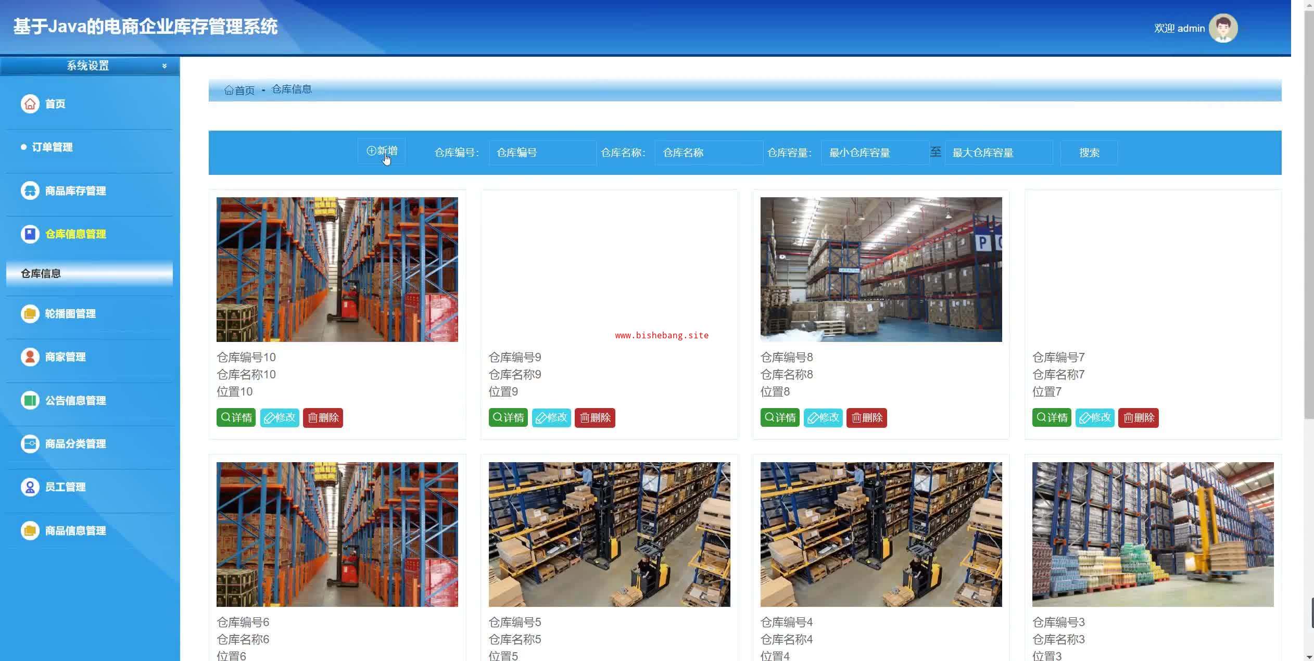Viewport: 1314px width, 661px height.
Task: Open 详情 for warehouse 10
Action: [x=236, y=417]
